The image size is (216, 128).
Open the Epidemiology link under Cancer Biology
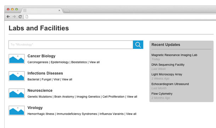(x=59, y=62)
